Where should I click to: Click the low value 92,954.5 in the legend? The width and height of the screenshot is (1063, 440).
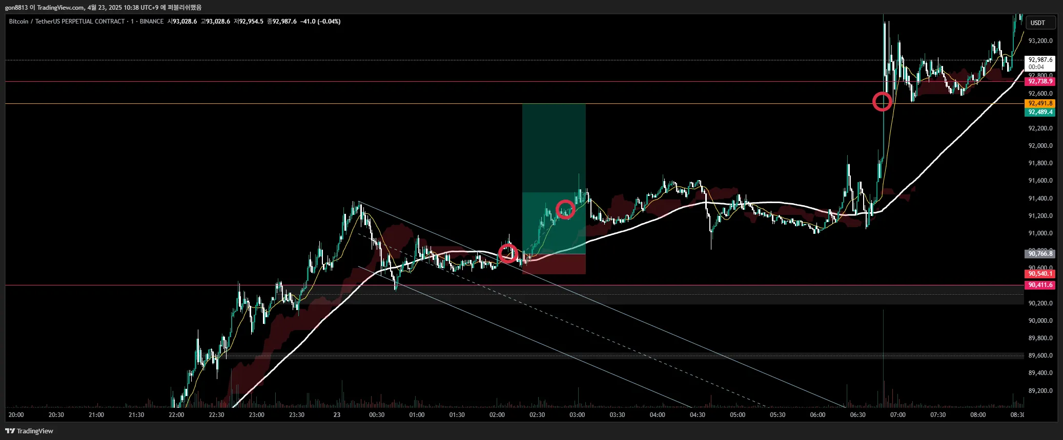(x=251, y=21)
